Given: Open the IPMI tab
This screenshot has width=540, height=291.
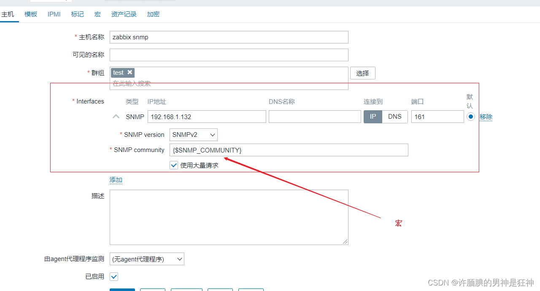Looking at the screenshot, I should (x=54, y=14).
